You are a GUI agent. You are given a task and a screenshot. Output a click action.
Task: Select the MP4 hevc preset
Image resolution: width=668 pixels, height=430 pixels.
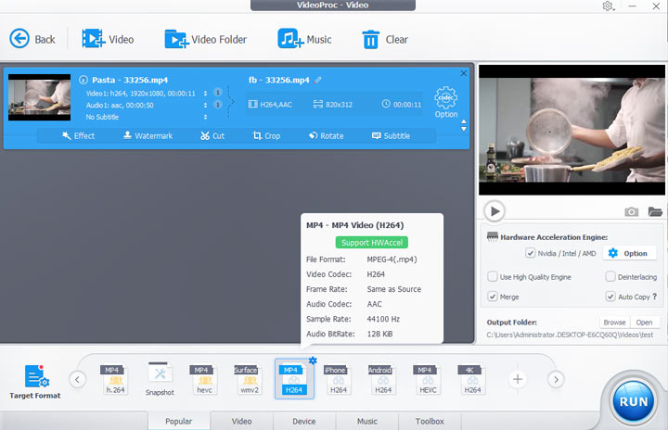pyautogui.click(x=204, y=379)
